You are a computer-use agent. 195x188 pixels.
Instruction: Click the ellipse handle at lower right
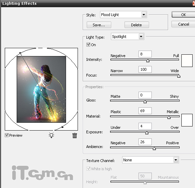[x=62, y=127]
